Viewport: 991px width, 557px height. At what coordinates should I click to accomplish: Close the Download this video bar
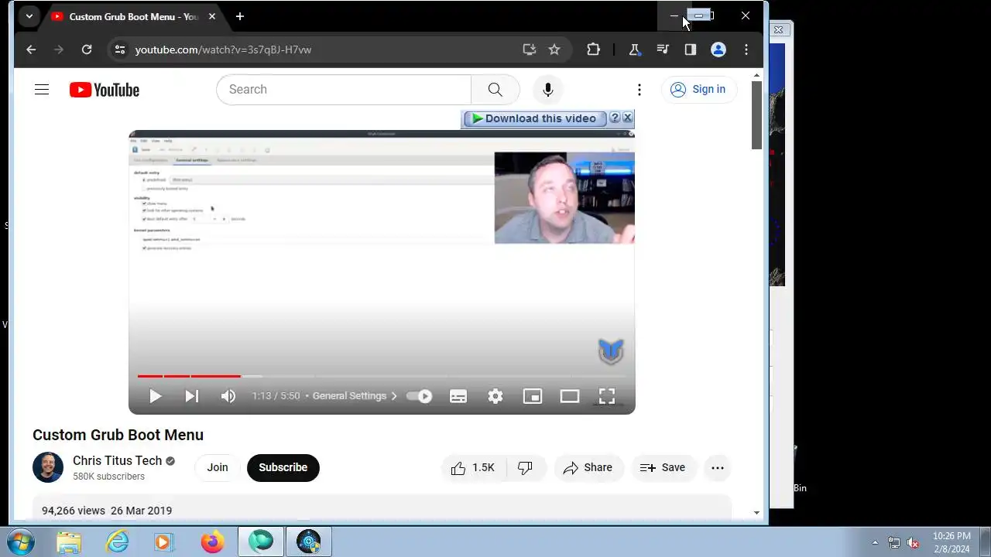[x=627, y=118]
